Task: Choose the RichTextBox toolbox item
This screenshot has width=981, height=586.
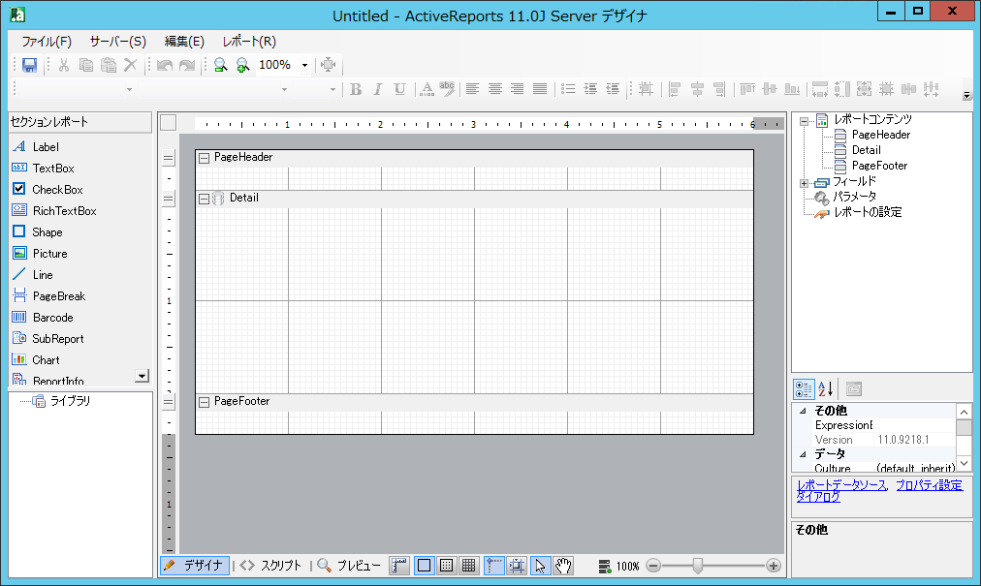Action: click(64, 211)
